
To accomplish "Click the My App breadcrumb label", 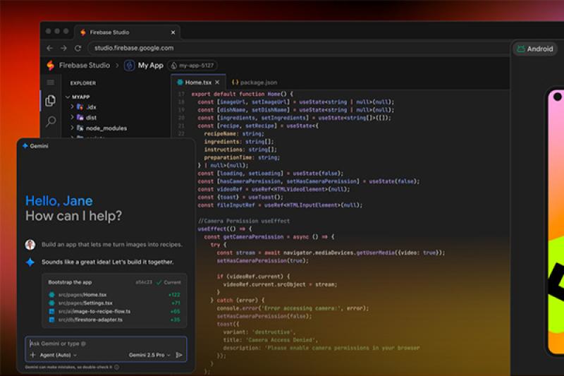I will pyautogui.click(x=151, y=66).
